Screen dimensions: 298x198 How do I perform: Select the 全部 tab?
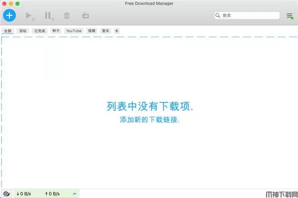pos(7,31)
